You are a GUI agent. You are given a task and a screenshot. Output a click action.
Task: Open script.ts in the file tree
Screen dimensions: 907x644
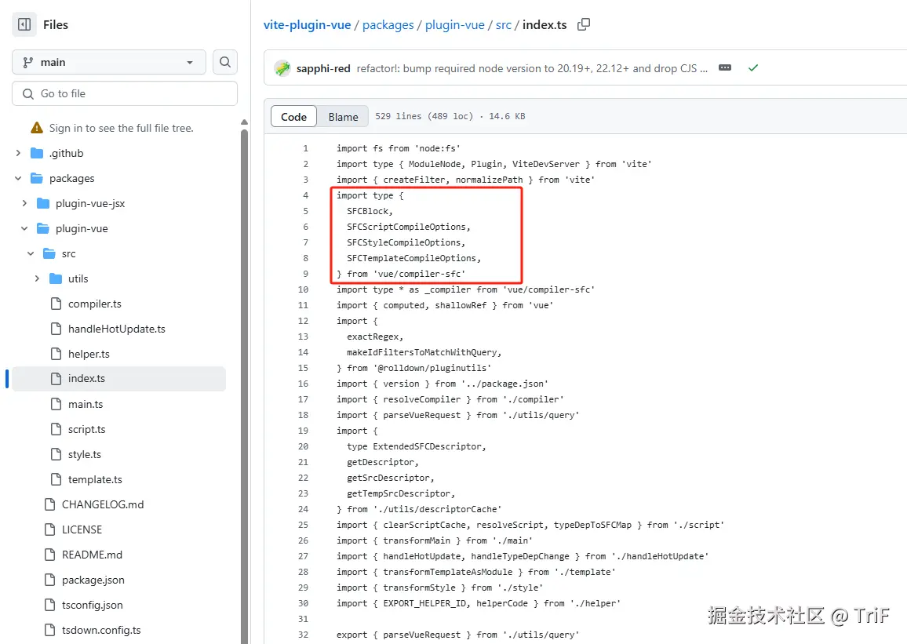(87, 430)
